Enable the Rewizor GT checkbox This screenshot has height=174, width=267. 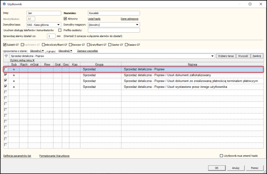click(70, 45)
